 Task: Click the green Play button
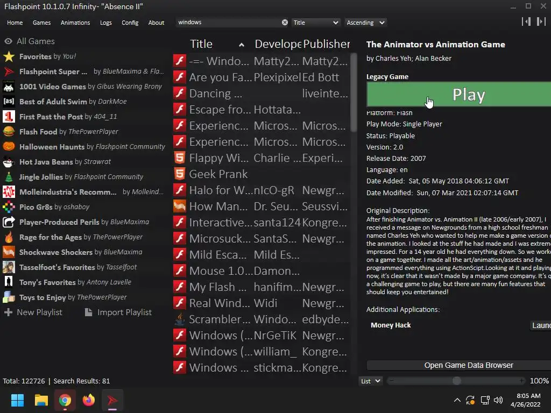[x=458, y=94]
